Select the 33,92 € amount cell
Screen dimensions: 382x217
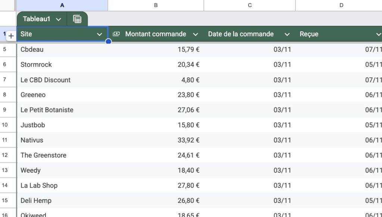tap(156, 140)
